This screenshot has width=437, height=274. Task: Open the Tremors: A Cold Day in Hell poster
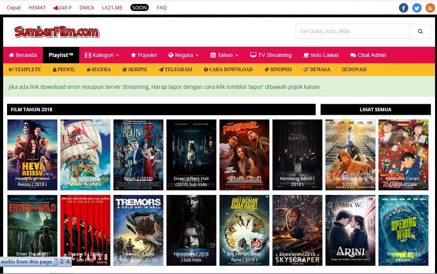tap(138, 230)
